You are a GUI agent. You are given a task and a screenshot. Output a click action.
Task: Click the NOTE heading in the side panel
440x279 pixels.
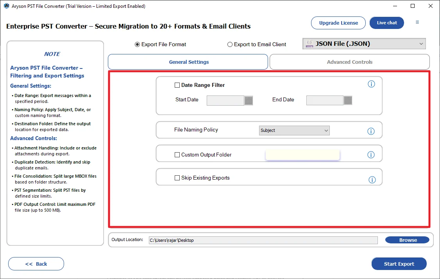pos(52,54)
